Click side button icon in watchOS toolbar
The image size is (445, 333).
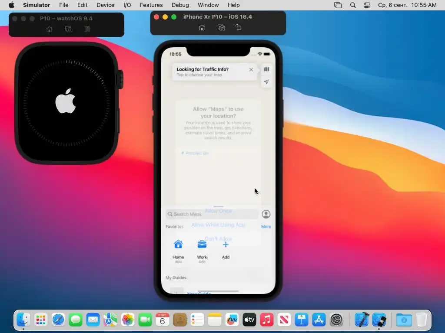(x=87, y=29)
